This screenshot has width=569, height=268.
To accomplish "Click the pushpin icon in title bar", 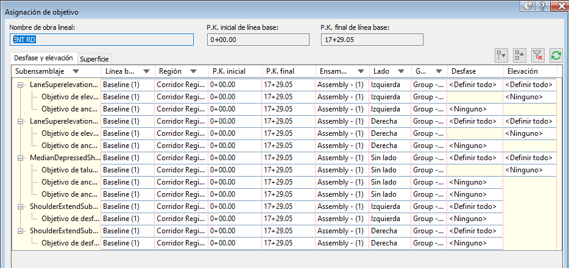I will 529,6.
